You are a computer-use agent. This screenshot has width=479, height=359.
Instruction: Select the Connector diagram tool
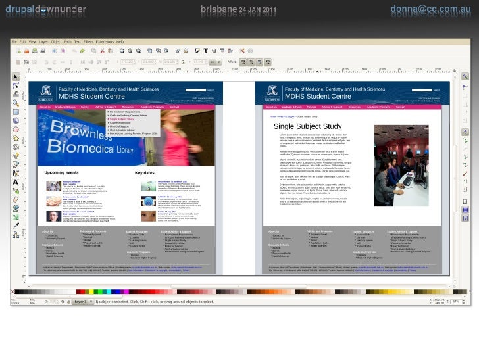(x=16, y=235)
